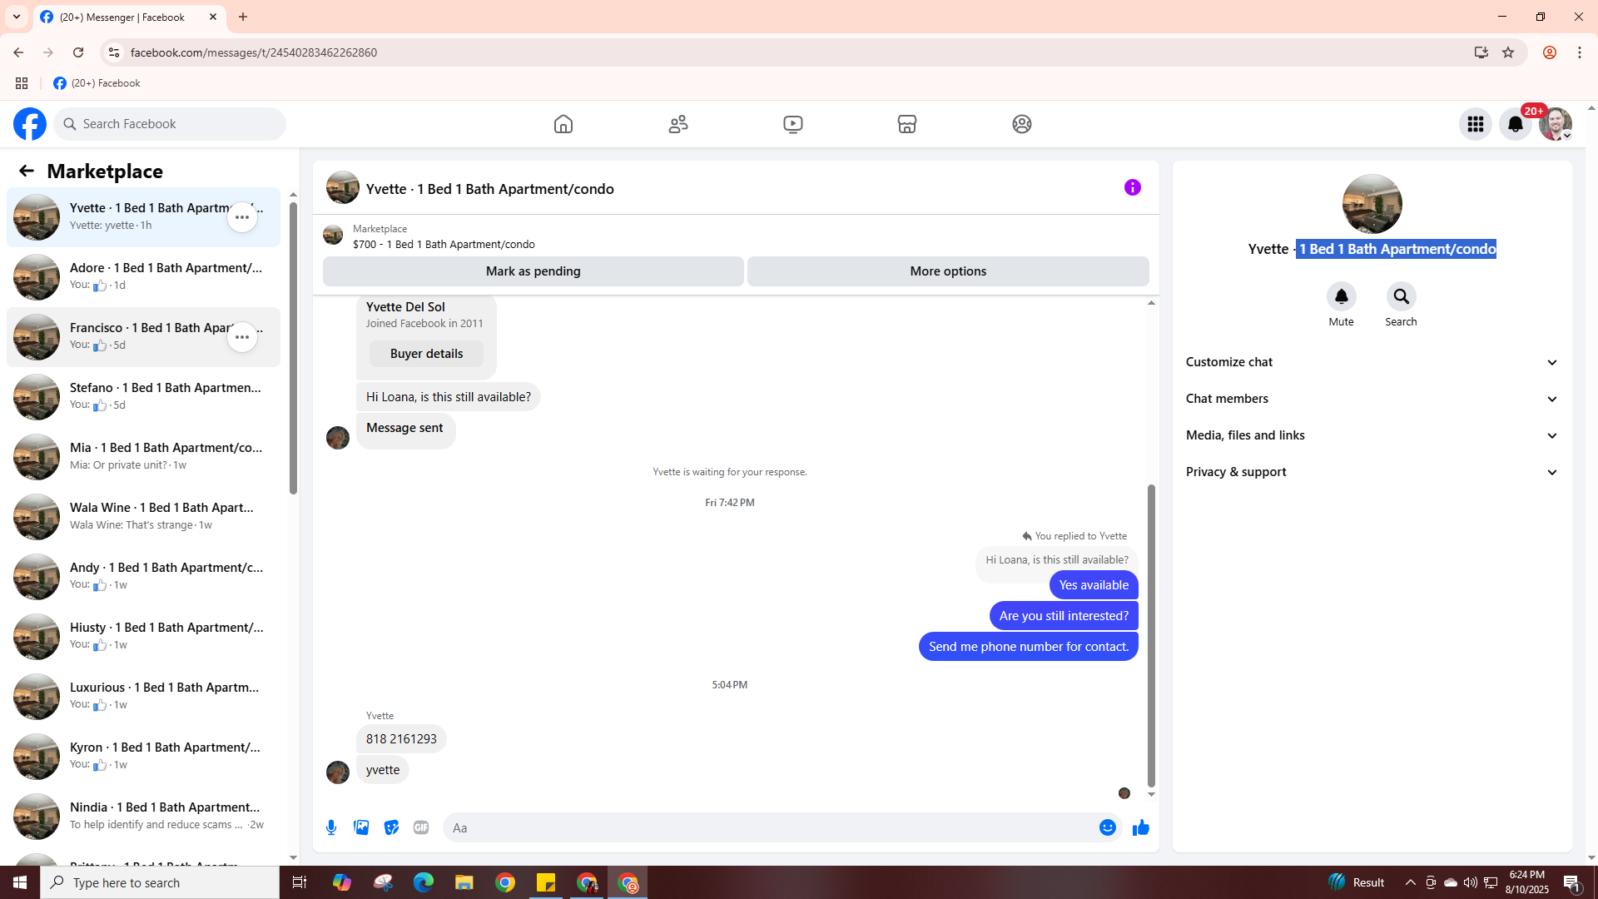This screenshot has height=899, width=1598.
Task: Expand the Customize chat section
Action: [x=1371, y=362]
